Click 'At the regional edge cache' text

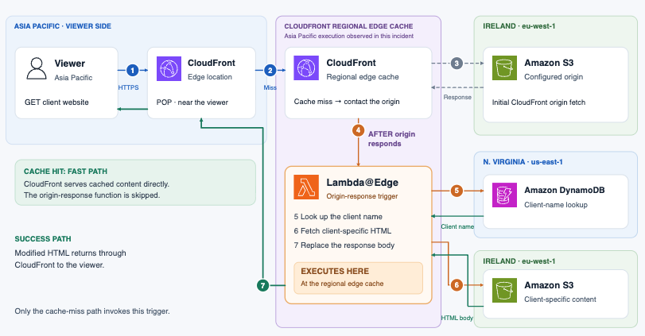tap(342, 284)
